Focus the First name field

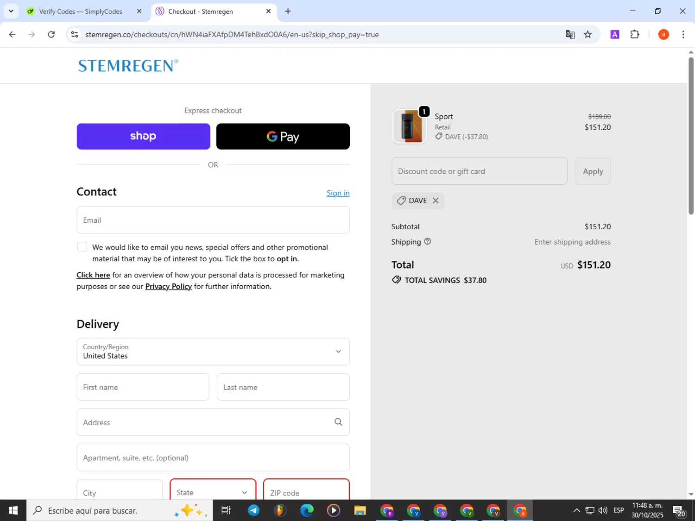(x=143, y=387)
